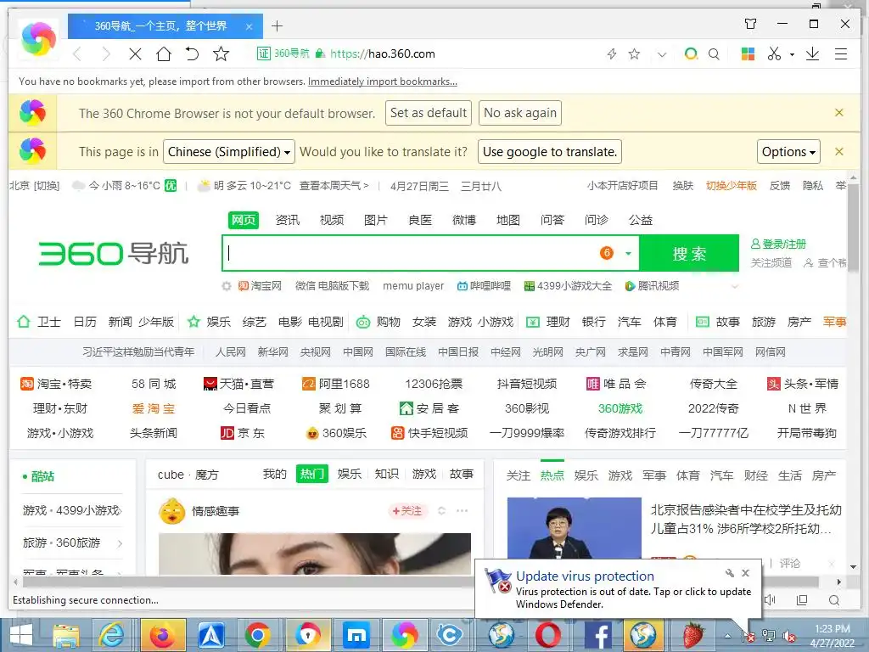Expand the search box suggestion dropdown arrow

[x=628, y=253]
